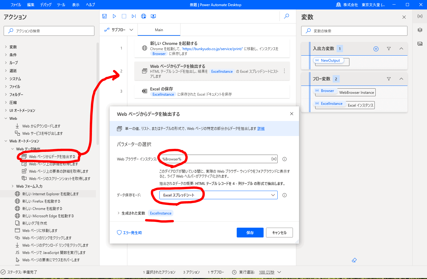Open the データ保存モード dropdown

tap(218, 195)
